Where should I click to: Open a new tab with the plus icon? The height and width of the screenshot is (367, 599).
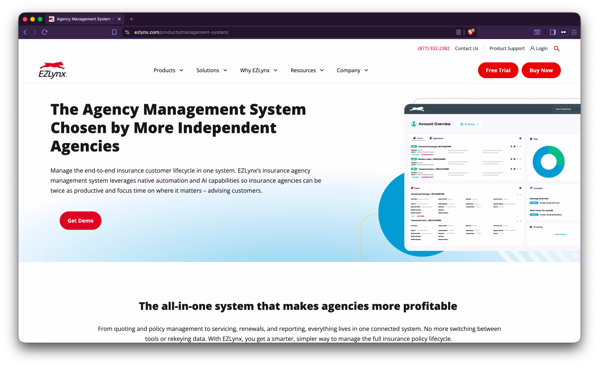132,19
